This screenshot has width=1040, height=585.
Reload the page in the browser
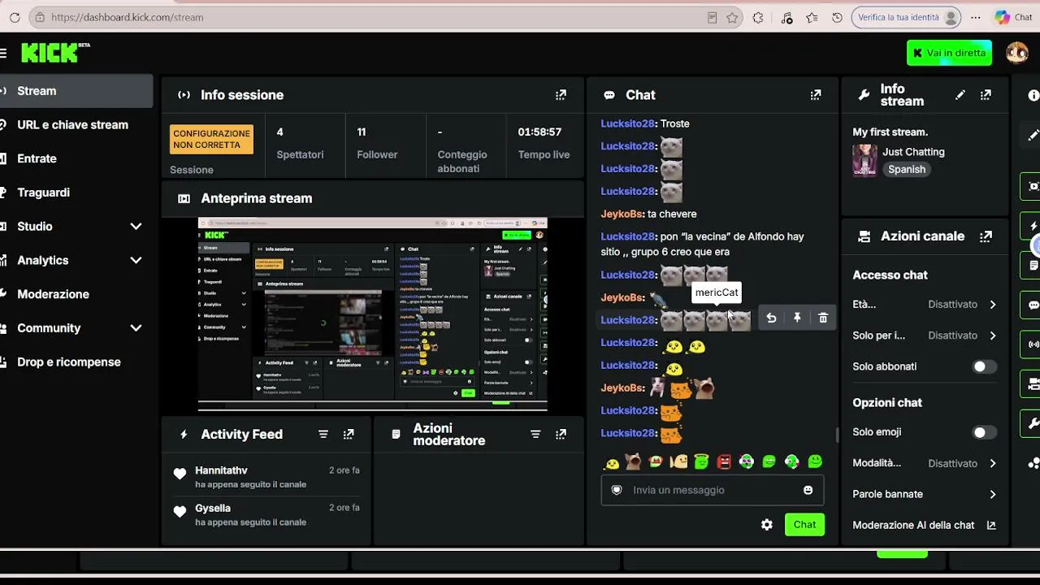[15, 17]
